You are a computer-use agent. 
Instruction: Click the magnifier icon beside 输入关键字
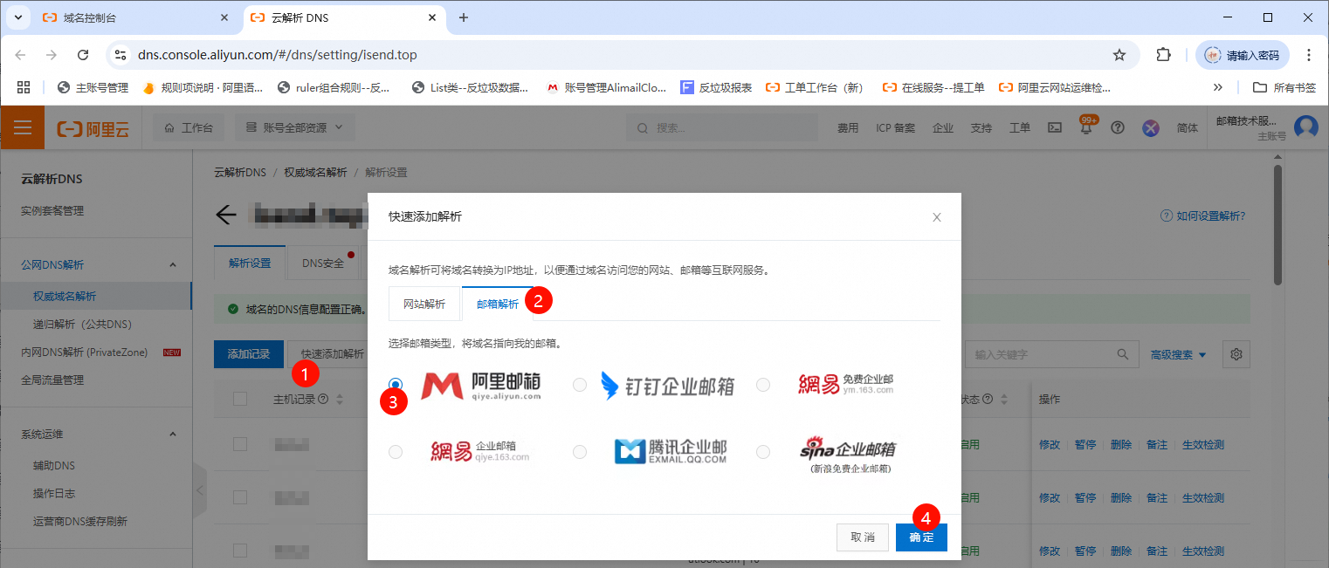pyautogui.click(x=1123, y=354)
